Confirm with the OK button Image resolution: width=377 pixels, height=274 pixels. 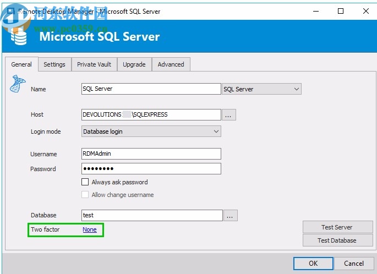point(313,264)
